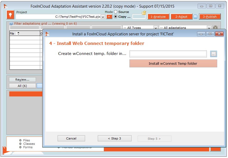Image resolution: width=228 pixels, height=158 pixels.
Task: Click the lightbulb tips icon
Action: pyautogui.click(x=10, y=15)
